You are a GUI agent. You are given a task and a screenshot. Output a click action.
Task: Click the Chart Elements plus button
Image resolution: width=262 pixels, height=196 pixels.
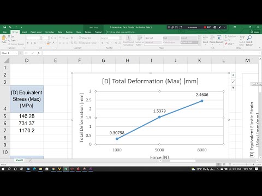tap(233, 75)
